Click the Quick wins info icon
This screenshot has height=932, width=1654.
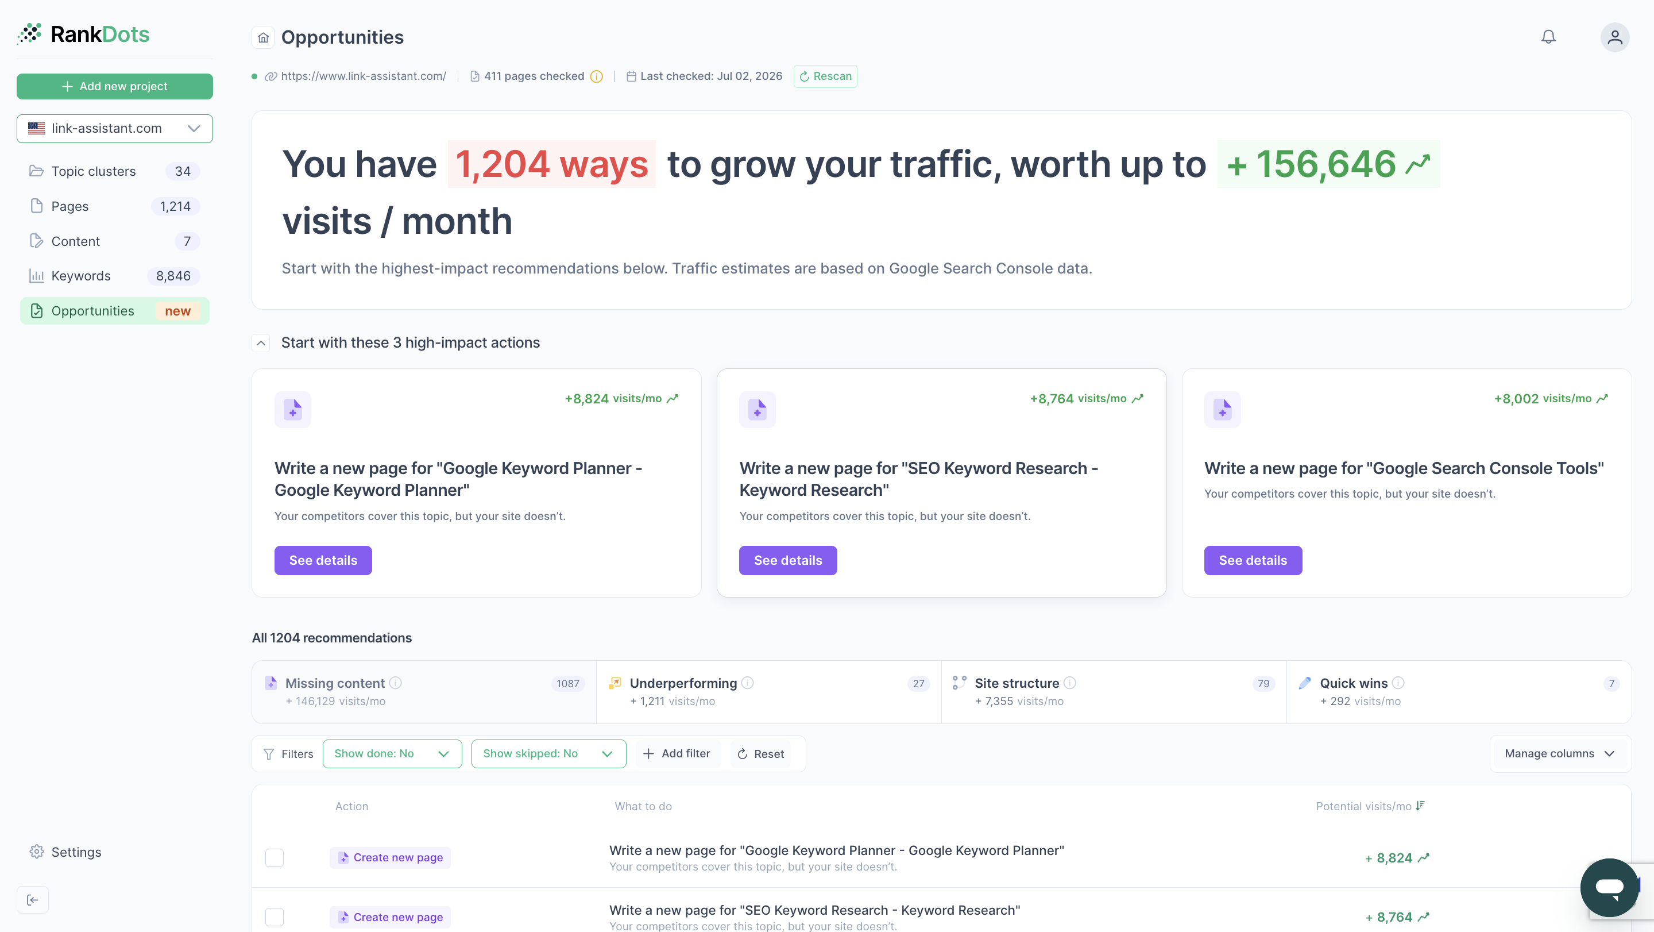(x=1398, y=683)
